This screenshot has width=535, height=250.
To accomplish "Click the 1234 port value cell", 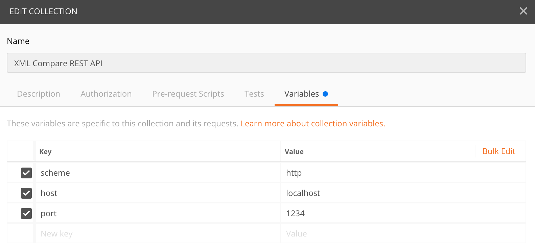I will (x=402, y=214).
